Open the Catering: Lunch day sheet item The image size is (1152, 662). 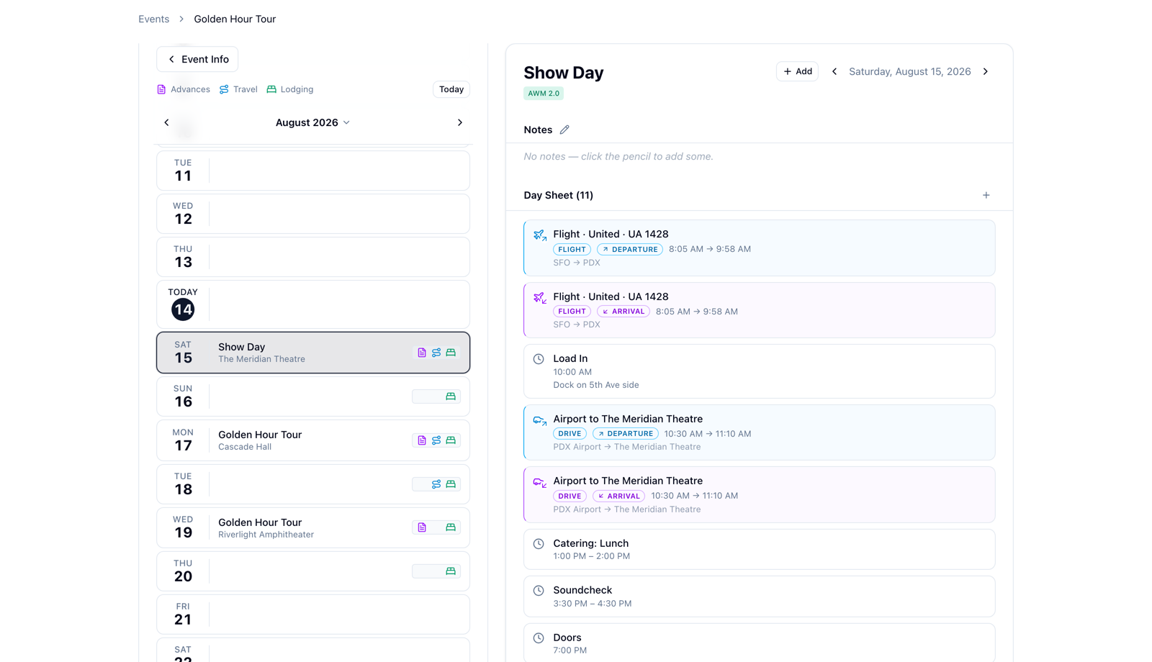[x=760, y=550]
